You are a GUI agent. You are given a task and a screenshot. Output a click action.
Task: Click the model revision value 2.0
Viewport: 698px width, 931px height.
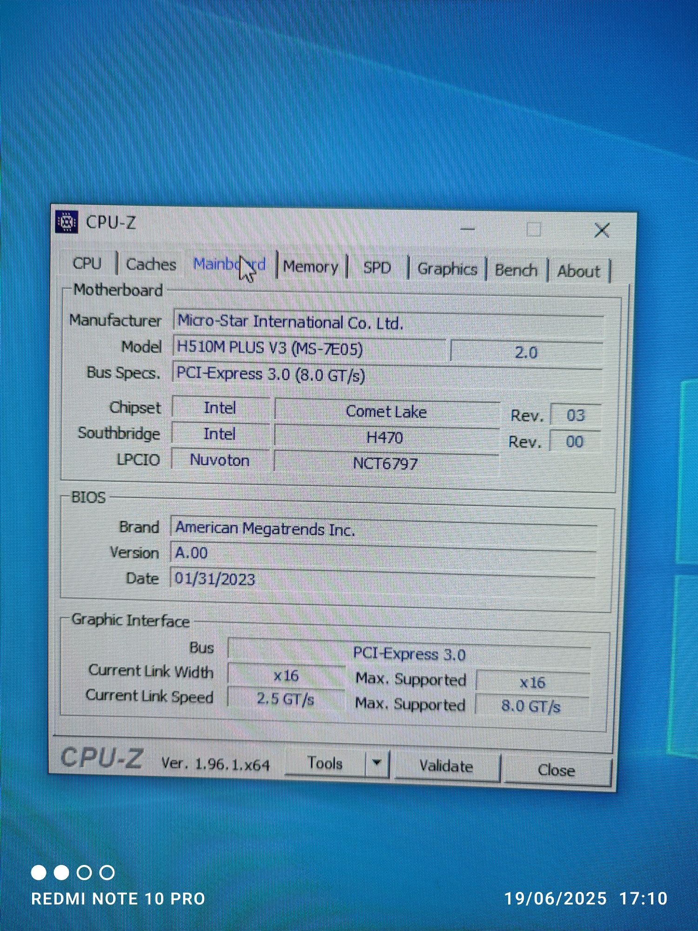pos(526,352)
